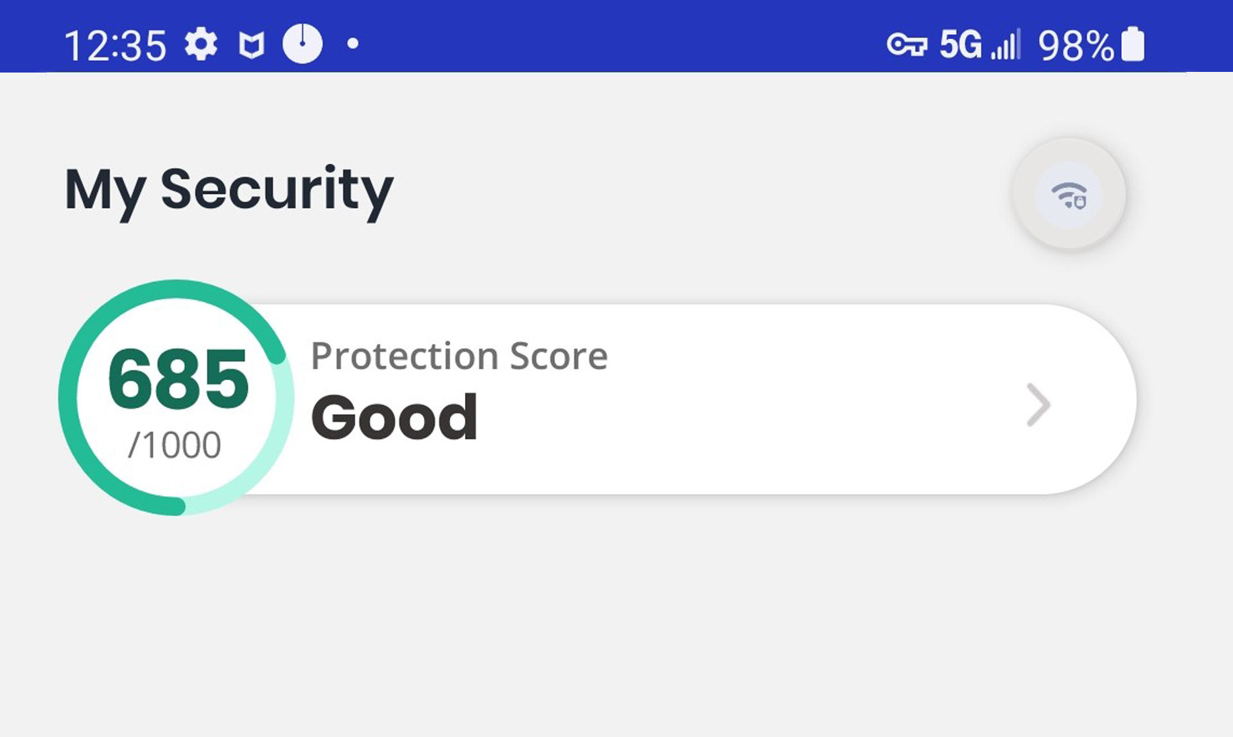Select the clock notification icon

coord(302,44)
